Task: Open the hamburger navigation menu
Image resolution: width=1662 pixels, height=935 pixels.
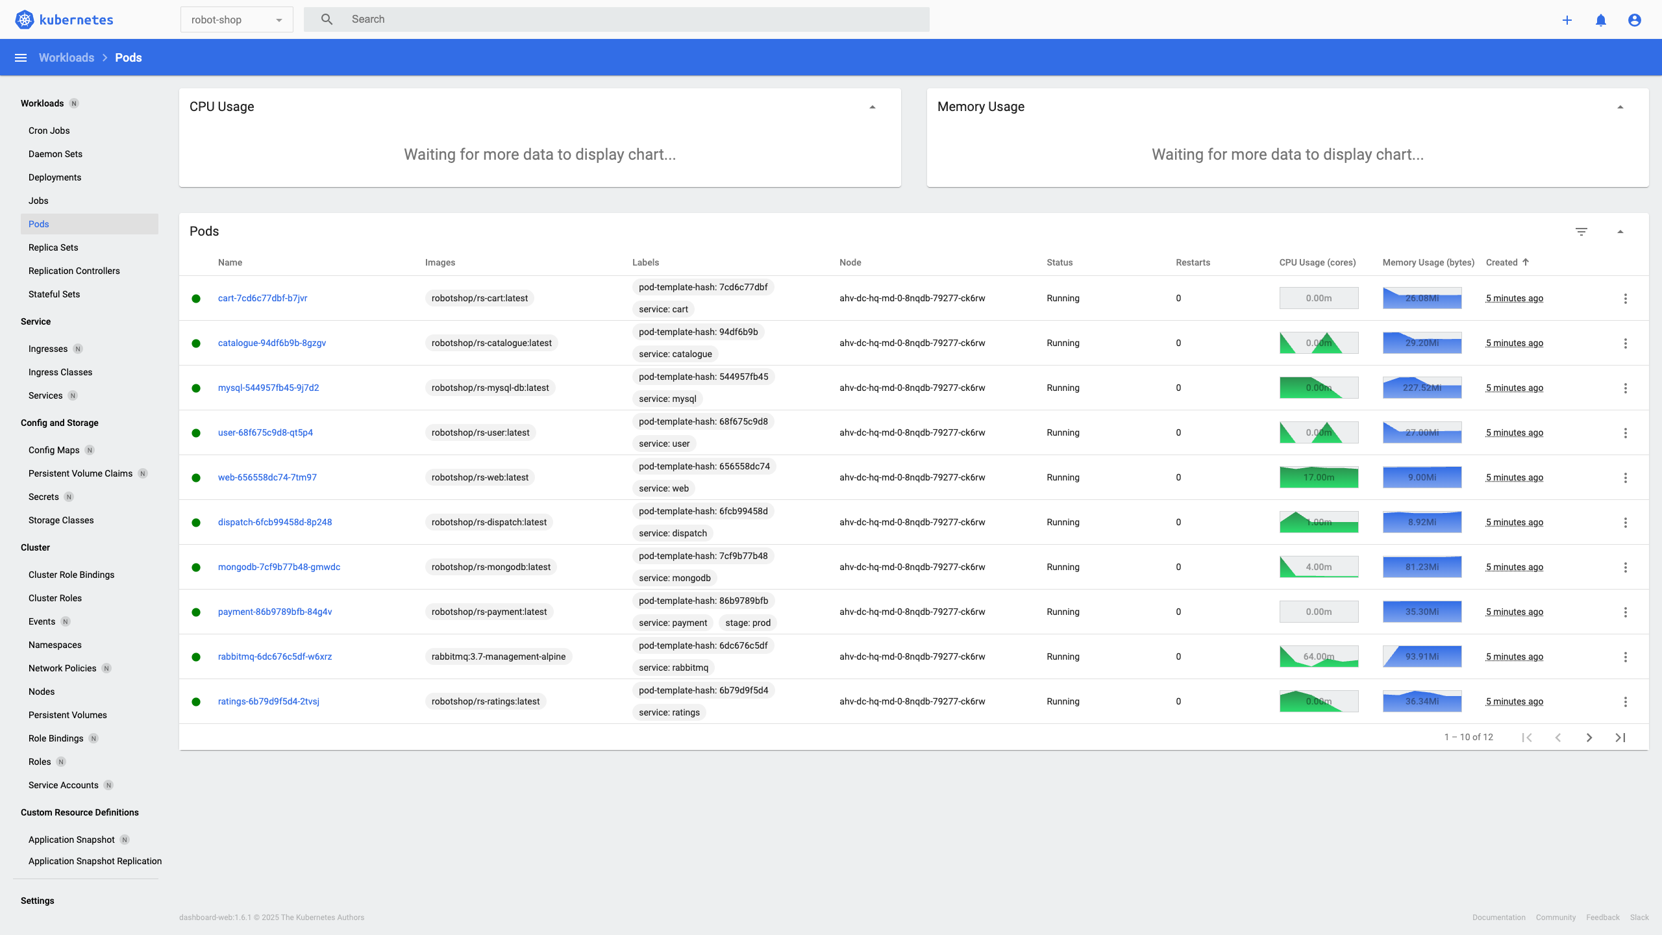Action: [x=21, y=58]
